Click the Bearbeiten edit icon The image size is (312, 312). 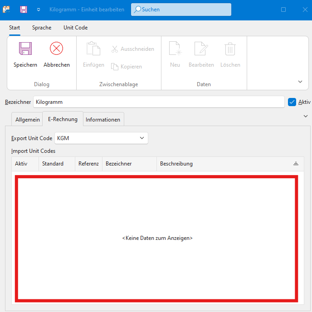[201, 49]
